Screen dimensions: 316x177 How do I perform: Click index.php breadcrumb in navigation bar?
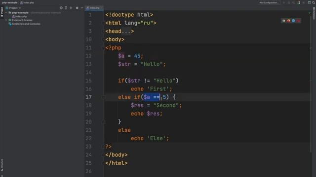pyautogui.click(x=27, y=2)
